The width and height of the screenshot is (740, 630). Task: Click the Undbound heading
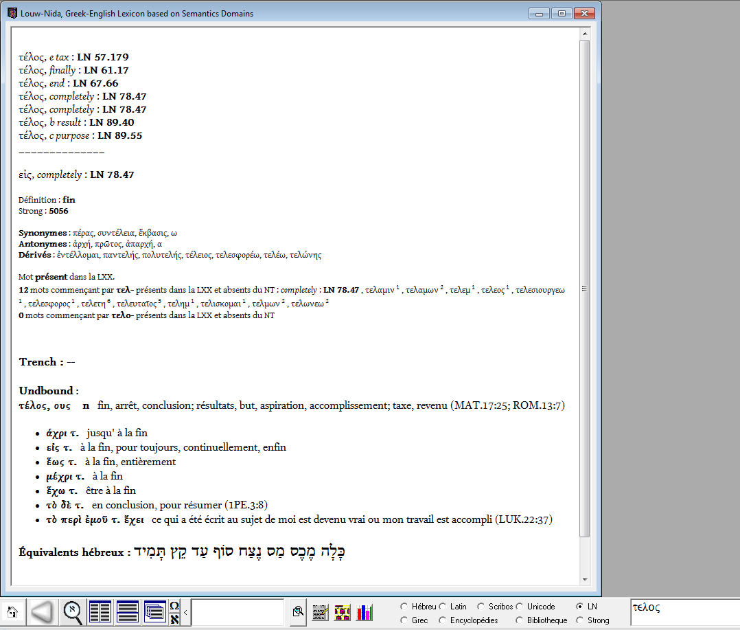(x=46, y=391)
